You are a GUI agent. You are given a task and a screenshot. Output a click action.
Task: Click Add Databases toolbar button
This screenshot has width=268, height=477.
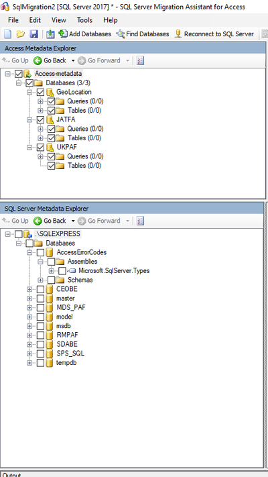(85, 34)
